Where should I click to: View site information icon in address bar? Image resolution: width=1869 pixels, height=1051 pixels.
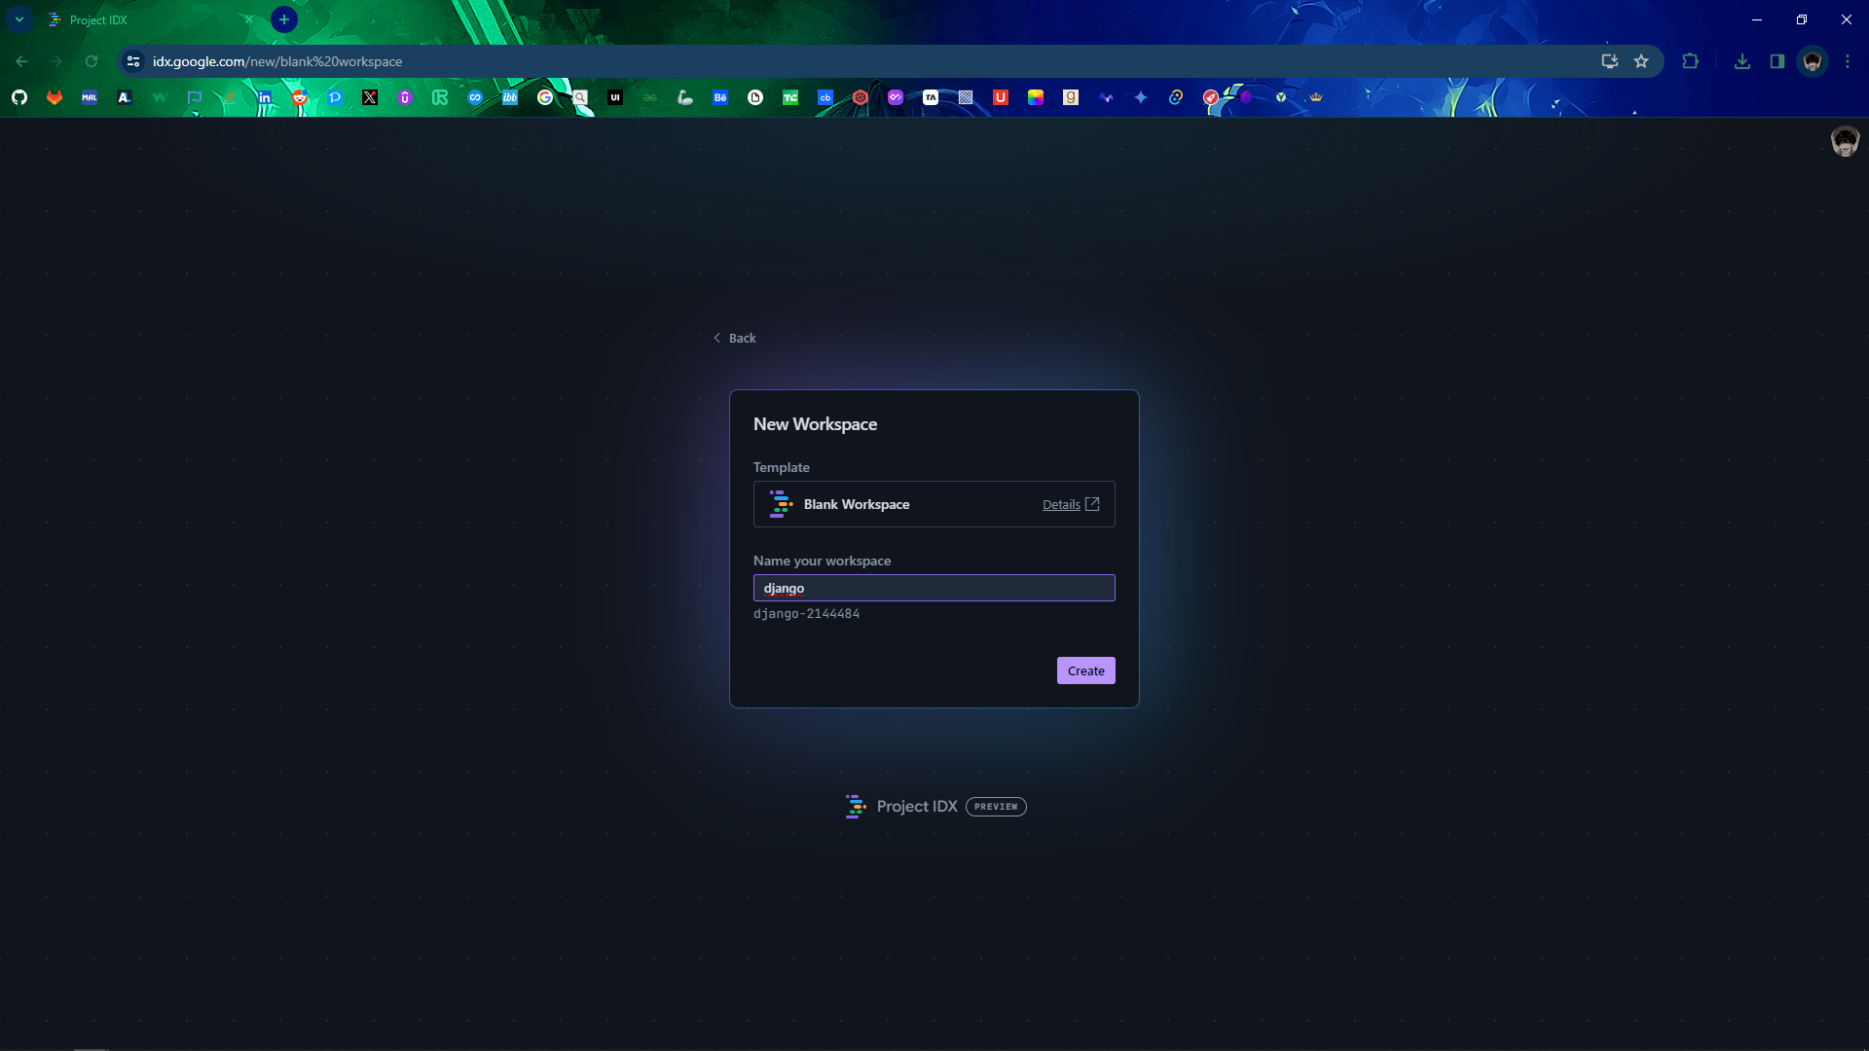point(133,61)
